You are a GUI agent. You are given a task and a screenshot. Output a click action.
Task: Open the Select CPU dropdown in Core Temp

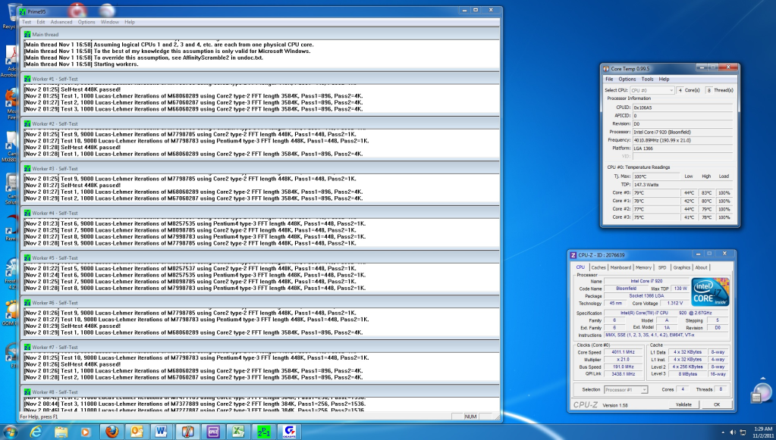tap(652, 90)
